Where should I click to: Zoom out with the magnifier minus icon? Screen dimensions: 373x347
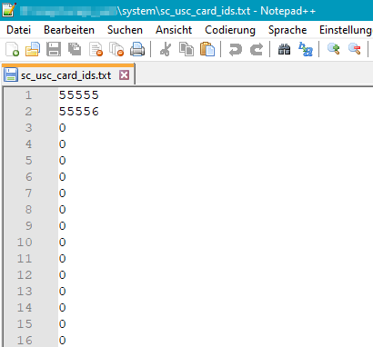(355, 49)
